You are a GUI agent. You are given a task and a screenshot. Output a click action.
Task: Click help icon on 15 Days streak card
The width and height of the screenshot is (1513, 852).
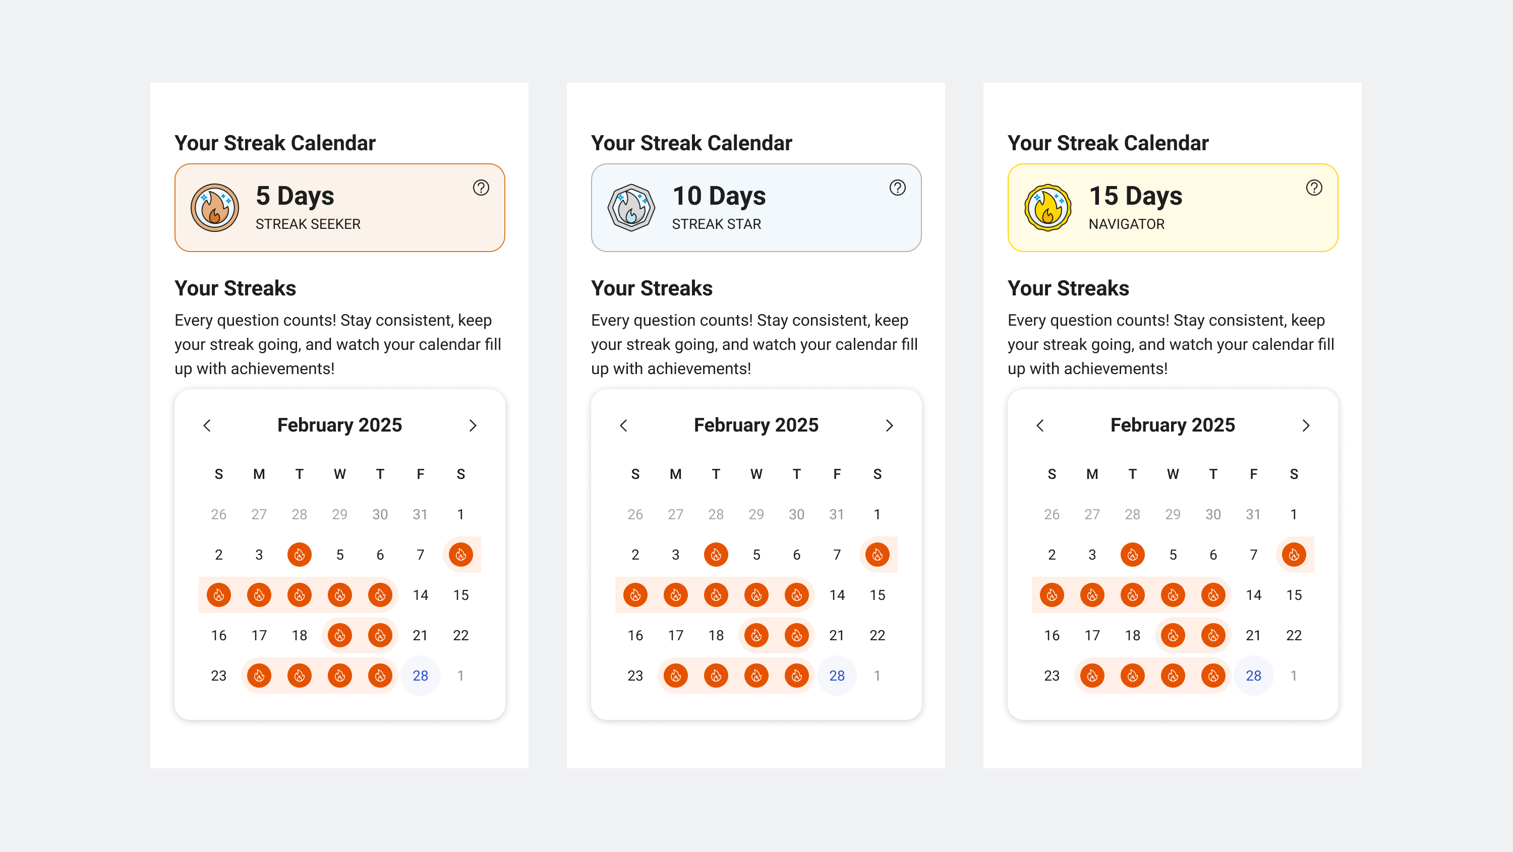click(x=1314, y=188)
